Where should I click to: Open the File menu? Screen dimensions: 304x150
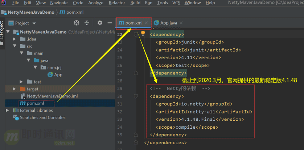pos(16,3)
